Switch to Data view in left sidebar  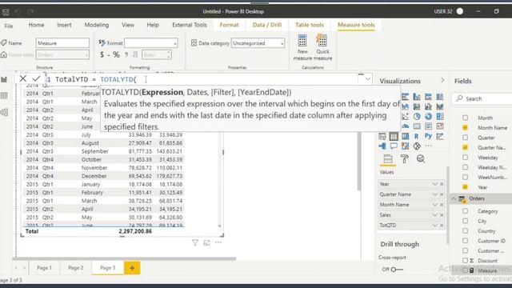point(4,96)
